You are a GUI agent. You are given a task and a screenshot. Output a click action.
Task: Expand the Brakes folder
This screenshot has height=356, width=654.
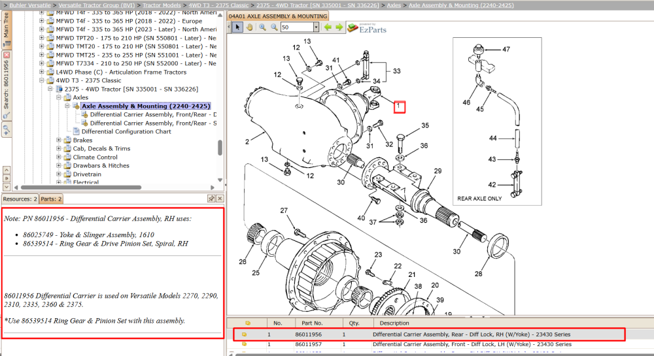(x=59, y=140)
